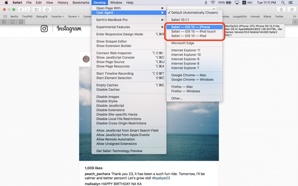
Task: Open the History menu
Action: click(63, 3)
